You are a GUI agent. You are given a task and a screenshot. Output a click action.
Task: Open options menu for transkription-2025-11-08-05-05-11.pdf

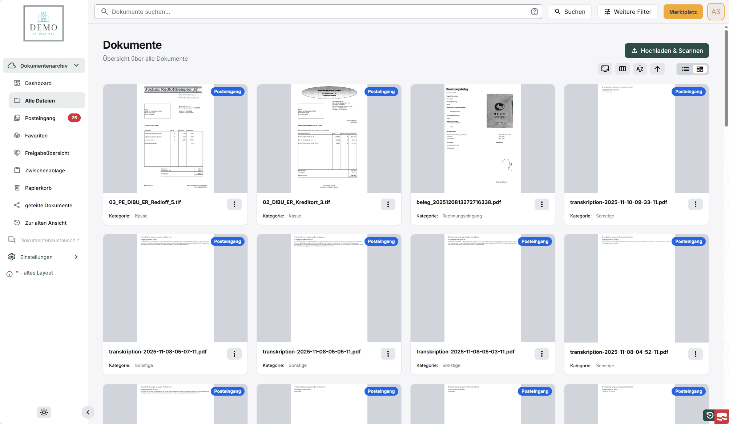388,354
